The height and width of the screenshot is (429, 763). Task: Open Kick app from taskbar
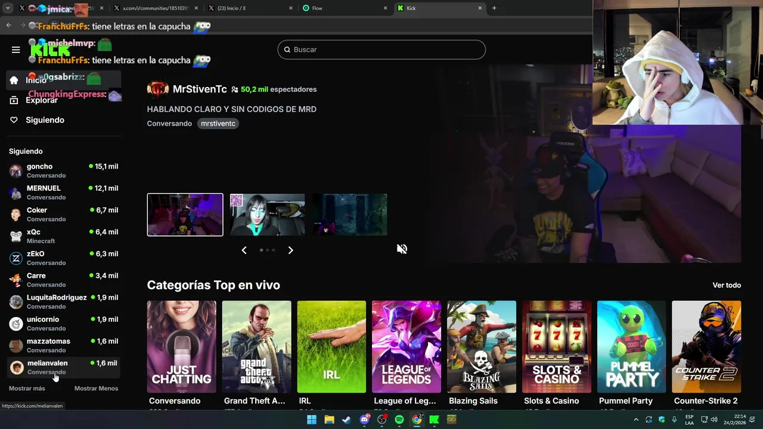(434, 419)
